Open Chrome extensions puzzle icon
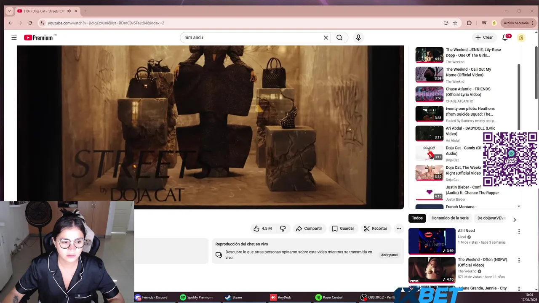Viewport: 539px width, 303px height. pyautogui.click(x=469, y=23)
